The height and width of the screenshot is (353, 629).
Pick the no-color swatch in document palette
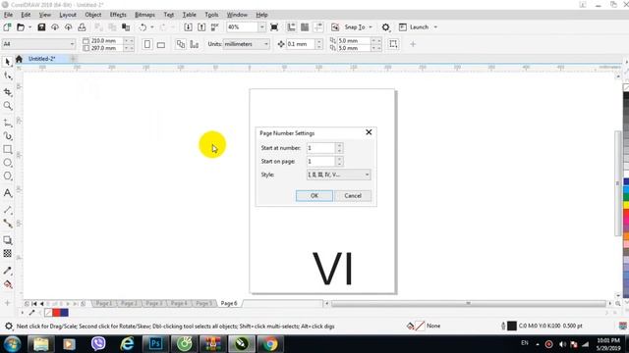[48, 313]
